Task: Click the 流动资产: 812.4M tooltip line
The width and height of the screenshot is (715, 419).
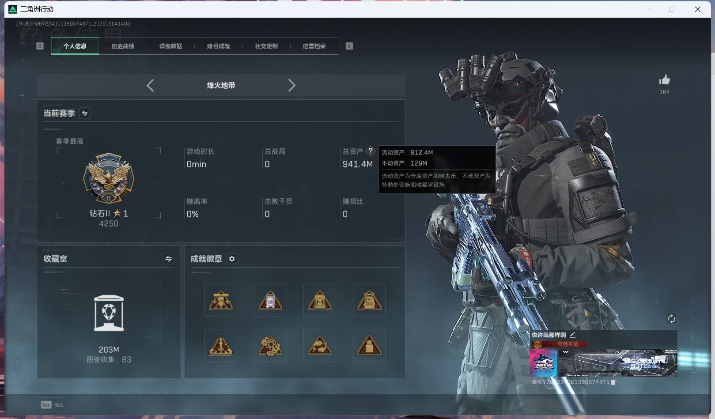Action: point(407,152)
